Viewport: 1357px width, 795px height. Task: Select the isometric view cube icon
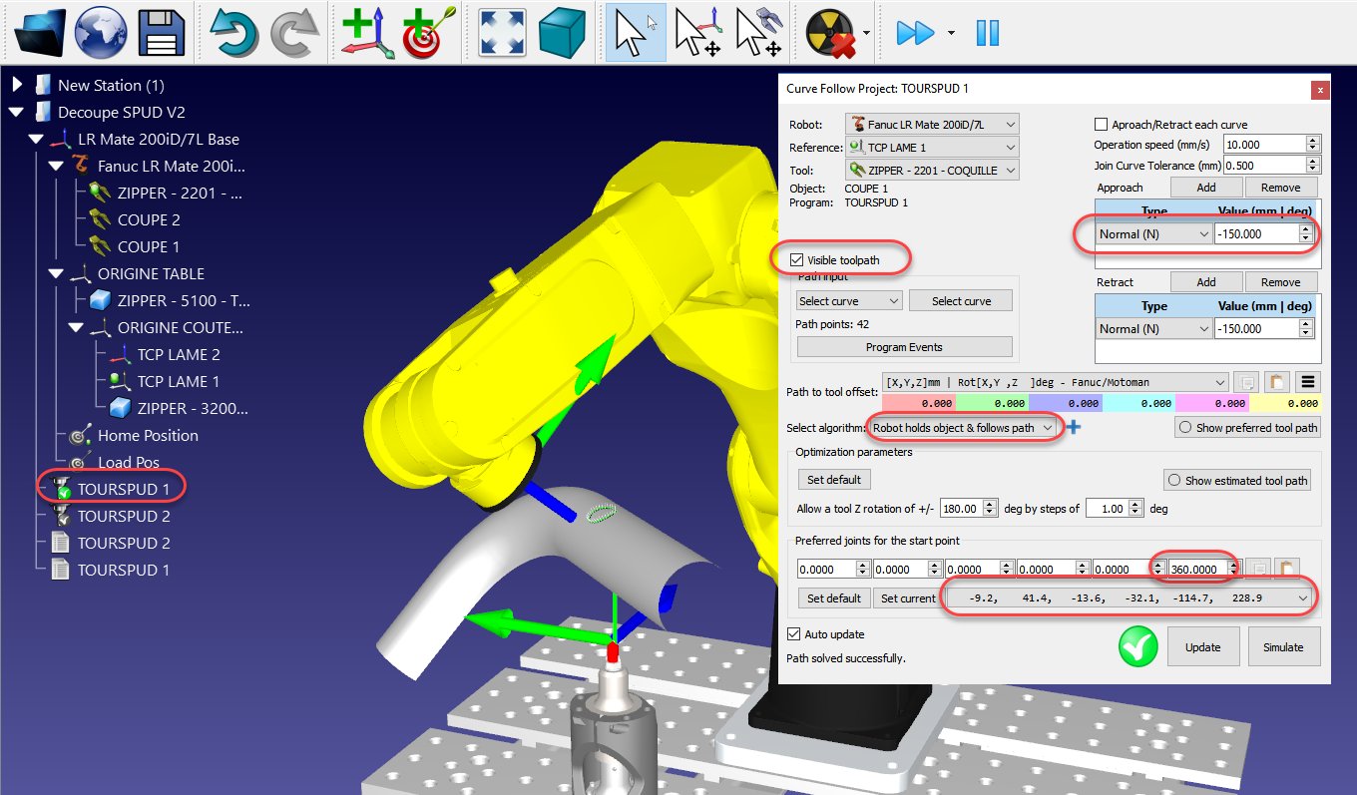click(x=562, y=32)
